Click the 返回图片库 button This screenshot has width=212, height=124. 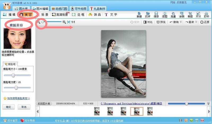pyautogui.click(x=44, y=103)
